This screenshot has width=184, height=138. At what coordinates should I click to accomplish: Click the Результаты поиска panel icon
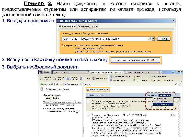[x=42, y=89]
